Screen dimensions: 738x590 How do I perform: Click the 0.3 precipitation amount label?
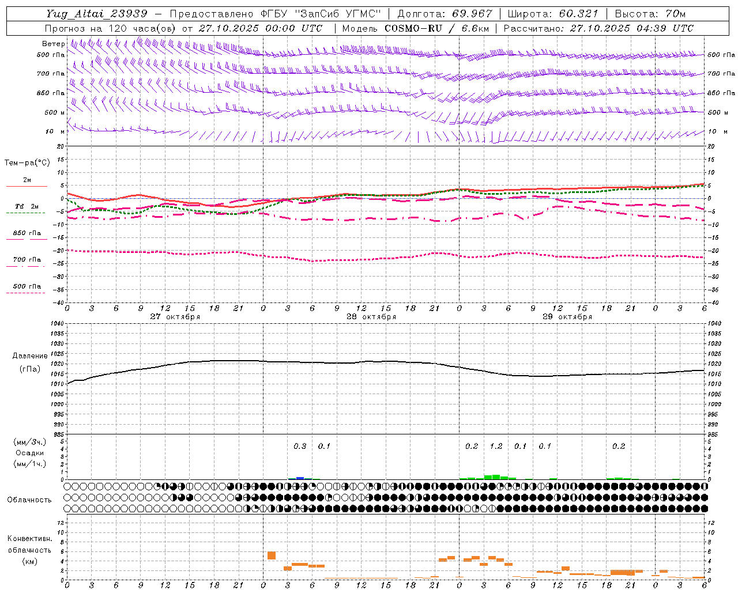tap(300, 446)
